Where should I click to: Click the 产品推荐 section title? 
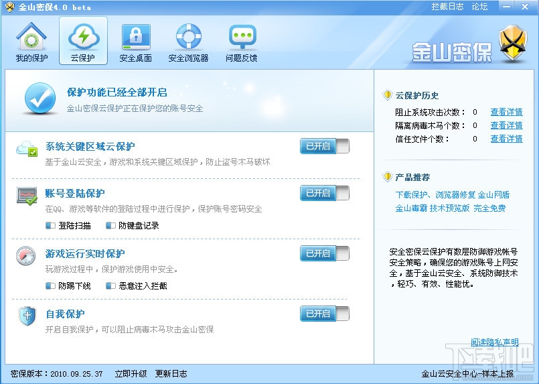tap(412, 177)
